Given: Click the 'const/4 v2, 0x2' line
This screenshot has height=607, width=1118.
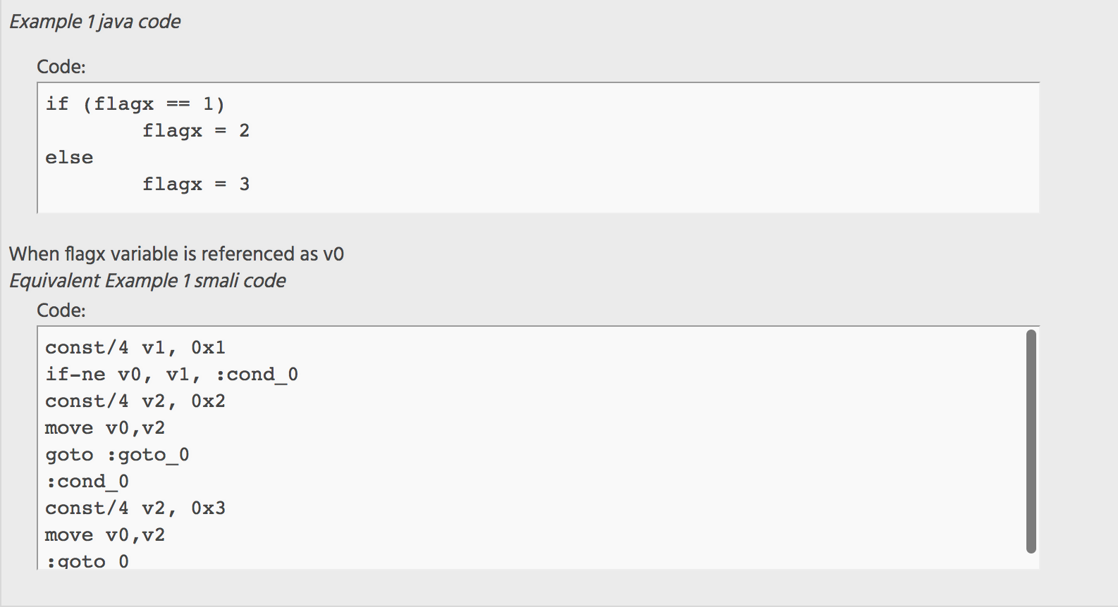Looking at the screenshot, I should tap(135, 401).
